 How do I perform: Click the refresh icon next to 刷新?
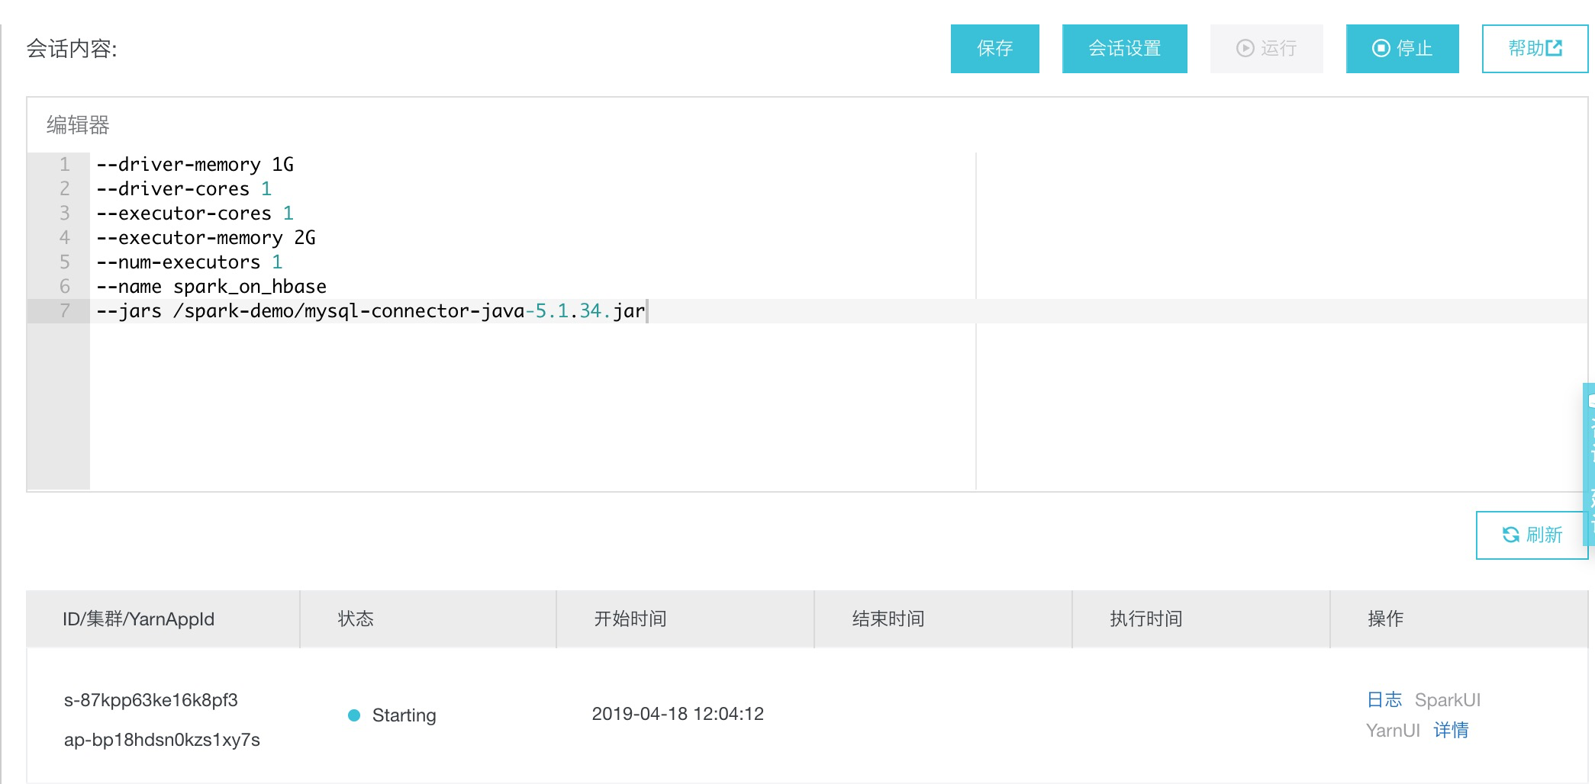click(1512, 535)
